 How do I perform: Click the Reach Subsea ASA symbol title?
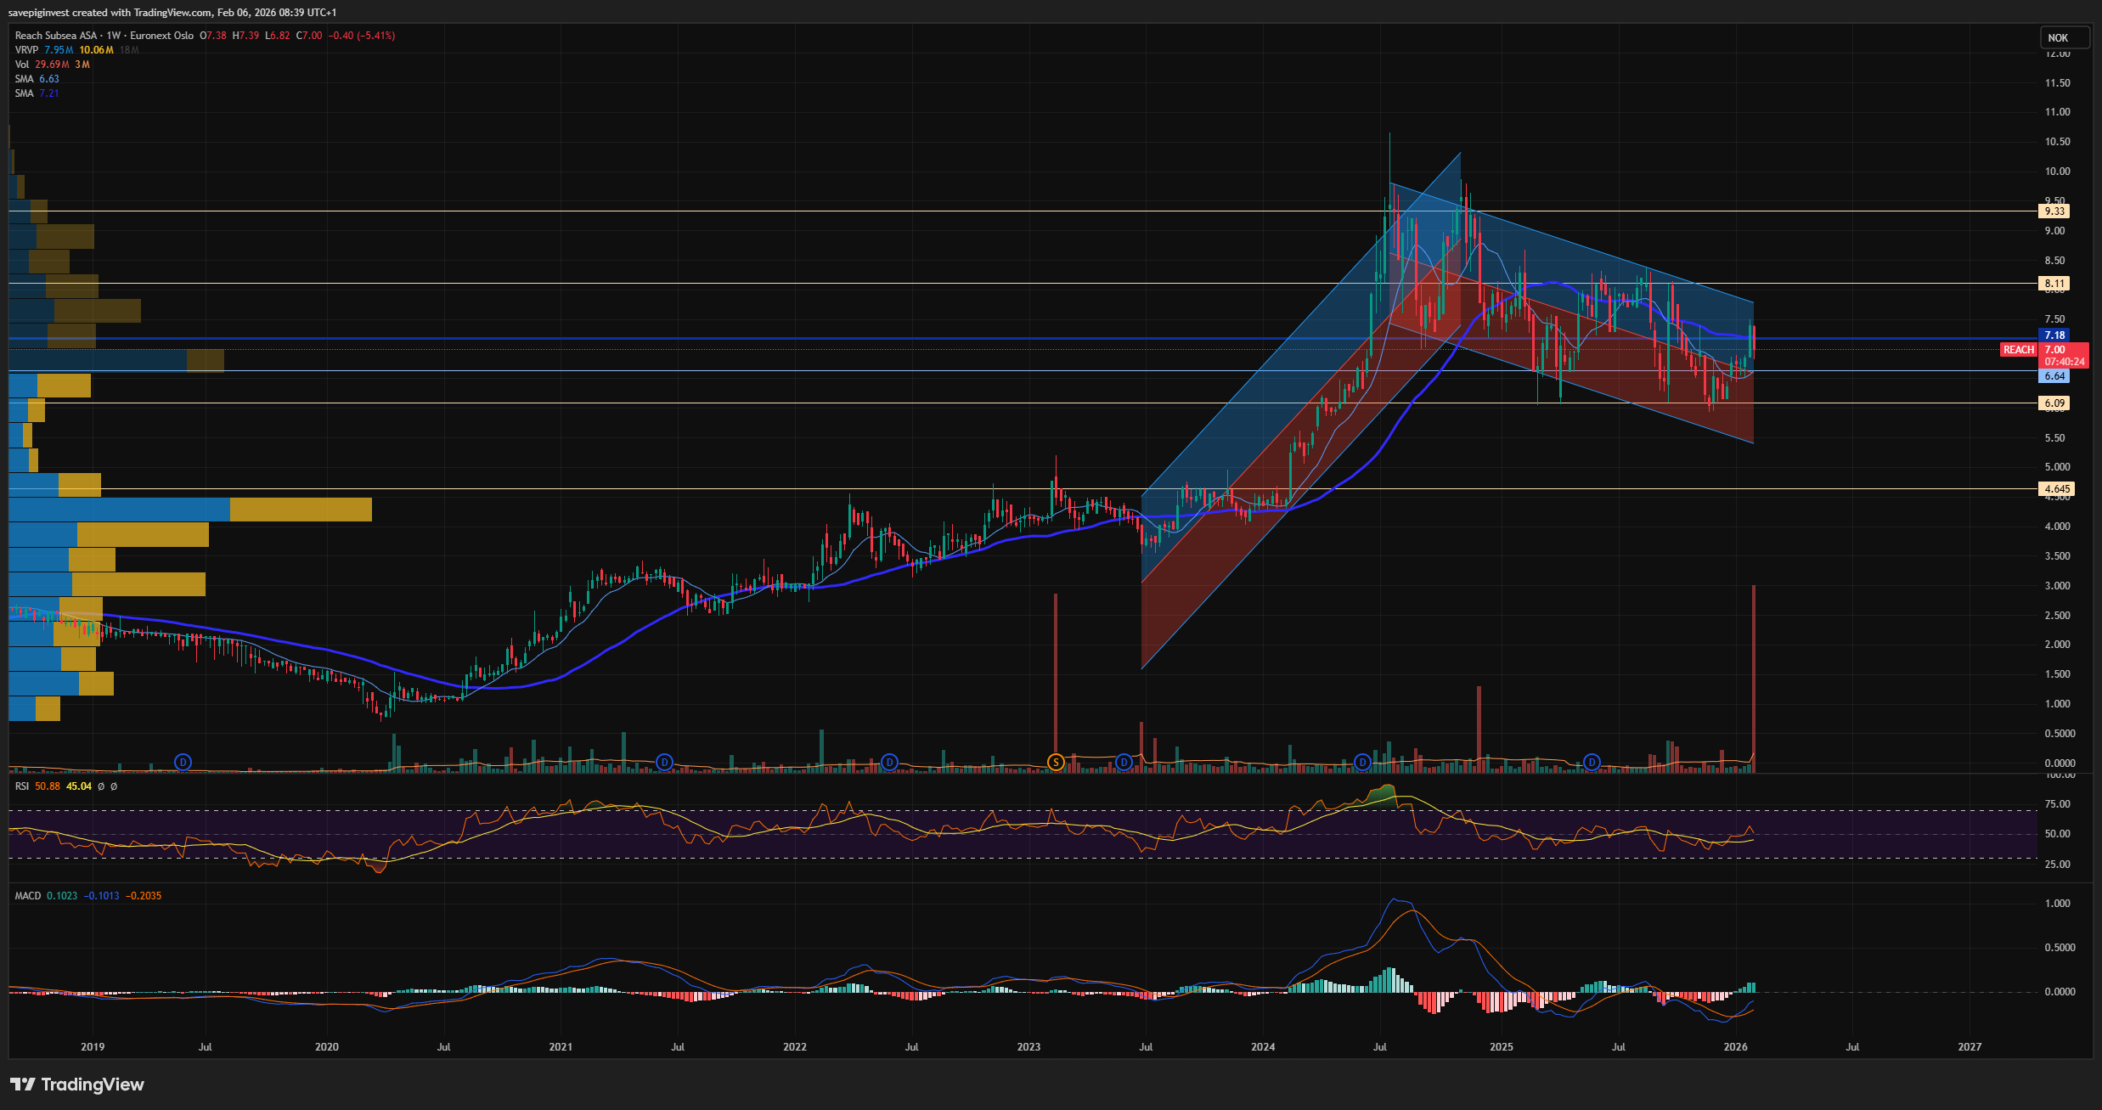point(56,36)
